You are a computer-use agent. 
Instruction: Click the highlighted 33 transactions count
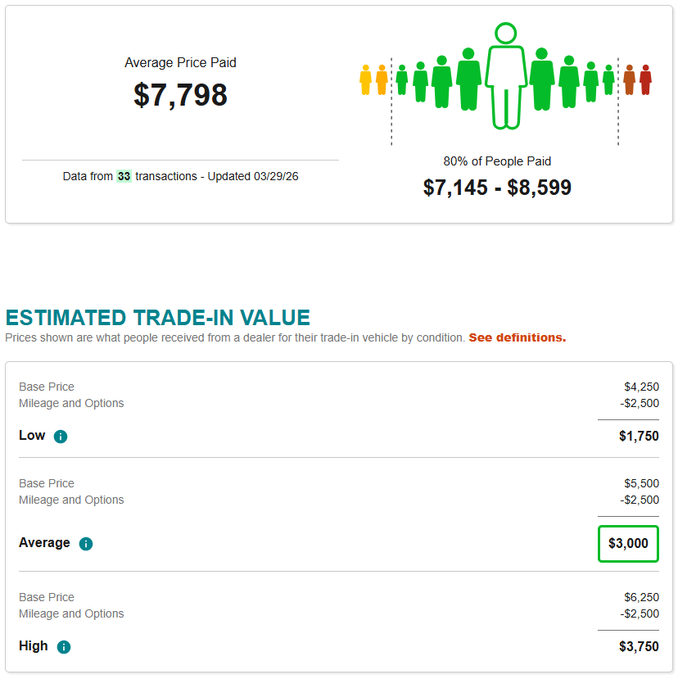coord(124,176)
